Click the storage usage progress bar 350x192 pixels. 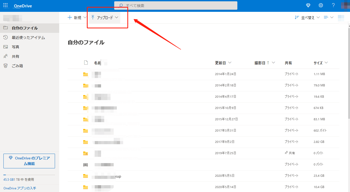tap(29, 175)
